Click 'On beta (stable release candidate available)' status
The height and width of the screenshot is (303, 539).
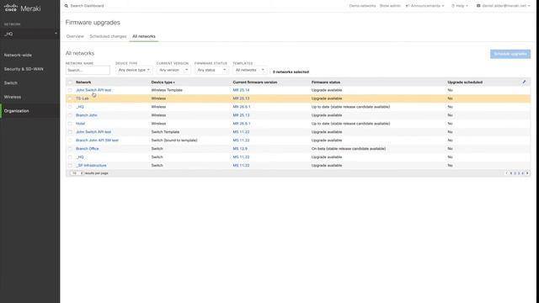(349, 149)
